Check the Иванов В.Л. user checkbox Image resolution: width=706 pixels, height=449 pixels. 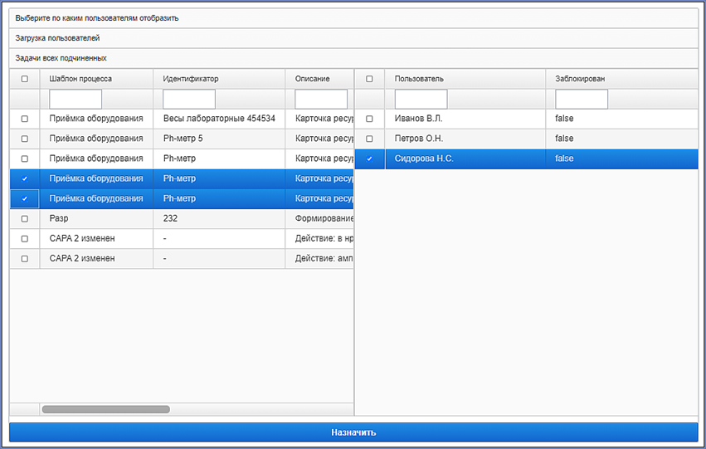coord(369,119)
